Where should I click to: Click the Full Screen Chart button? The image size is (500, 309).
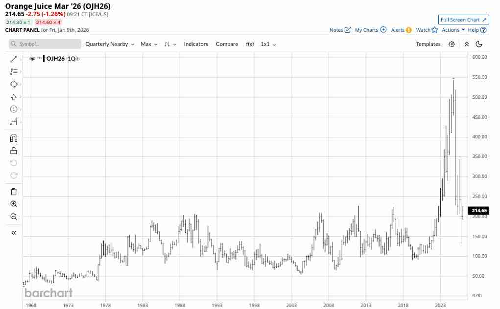(463, 20)
